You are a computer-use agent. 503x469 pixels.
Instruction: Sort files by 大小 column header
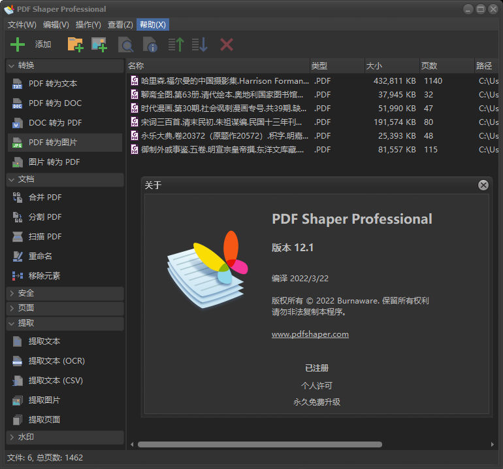coord(392,66)
